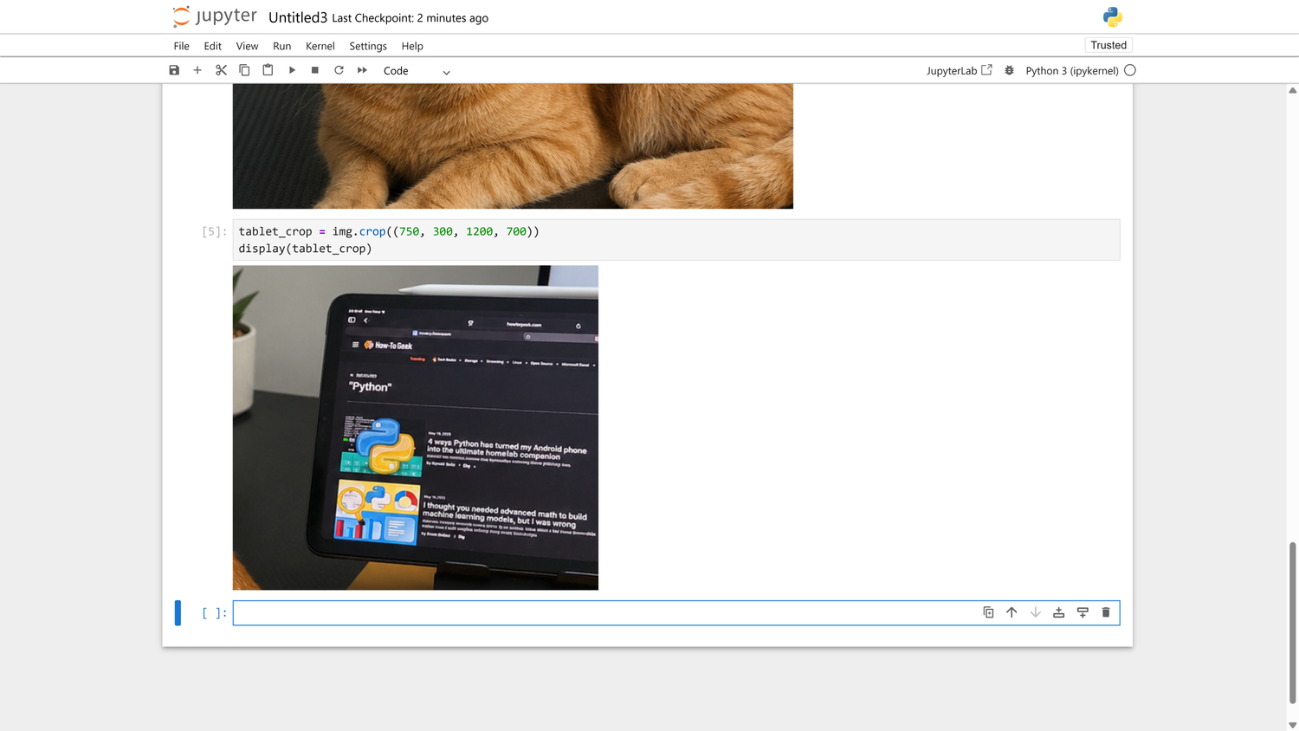Delete the active cell with trash icon
This screenshot has width=1299, height=731.
tap(1106, 612)
